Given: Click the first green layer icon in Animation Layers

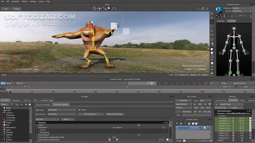Looking at the screenshot, I should pos(177,123).
